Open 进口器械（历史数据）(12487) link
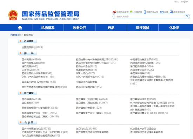Image resolution: width=193 pixels, height=139 pixels. (x=92, y=103)
